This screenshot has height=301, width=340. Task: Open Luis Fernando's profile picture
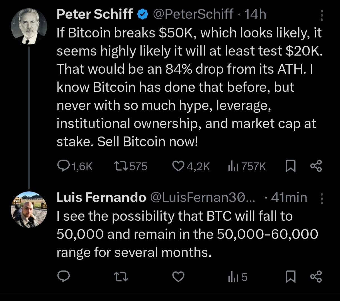click(x=29, y=209)
